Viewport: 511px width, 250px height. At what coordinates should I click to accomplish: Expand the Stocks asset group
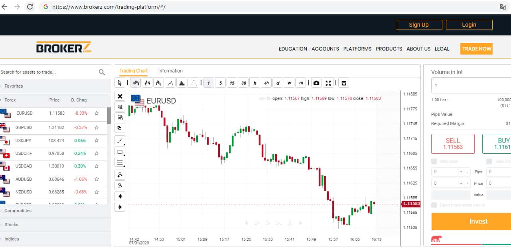pyautogui.click(x=11, y=225)
